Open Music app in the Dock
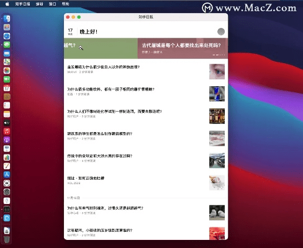The width and height of the screenshot is (303, 248). coord(7,131)
